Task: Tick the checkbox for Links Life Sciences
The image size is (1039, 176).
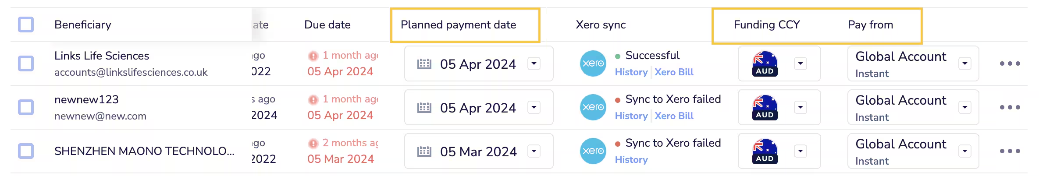Action: (x=26, y=63)
